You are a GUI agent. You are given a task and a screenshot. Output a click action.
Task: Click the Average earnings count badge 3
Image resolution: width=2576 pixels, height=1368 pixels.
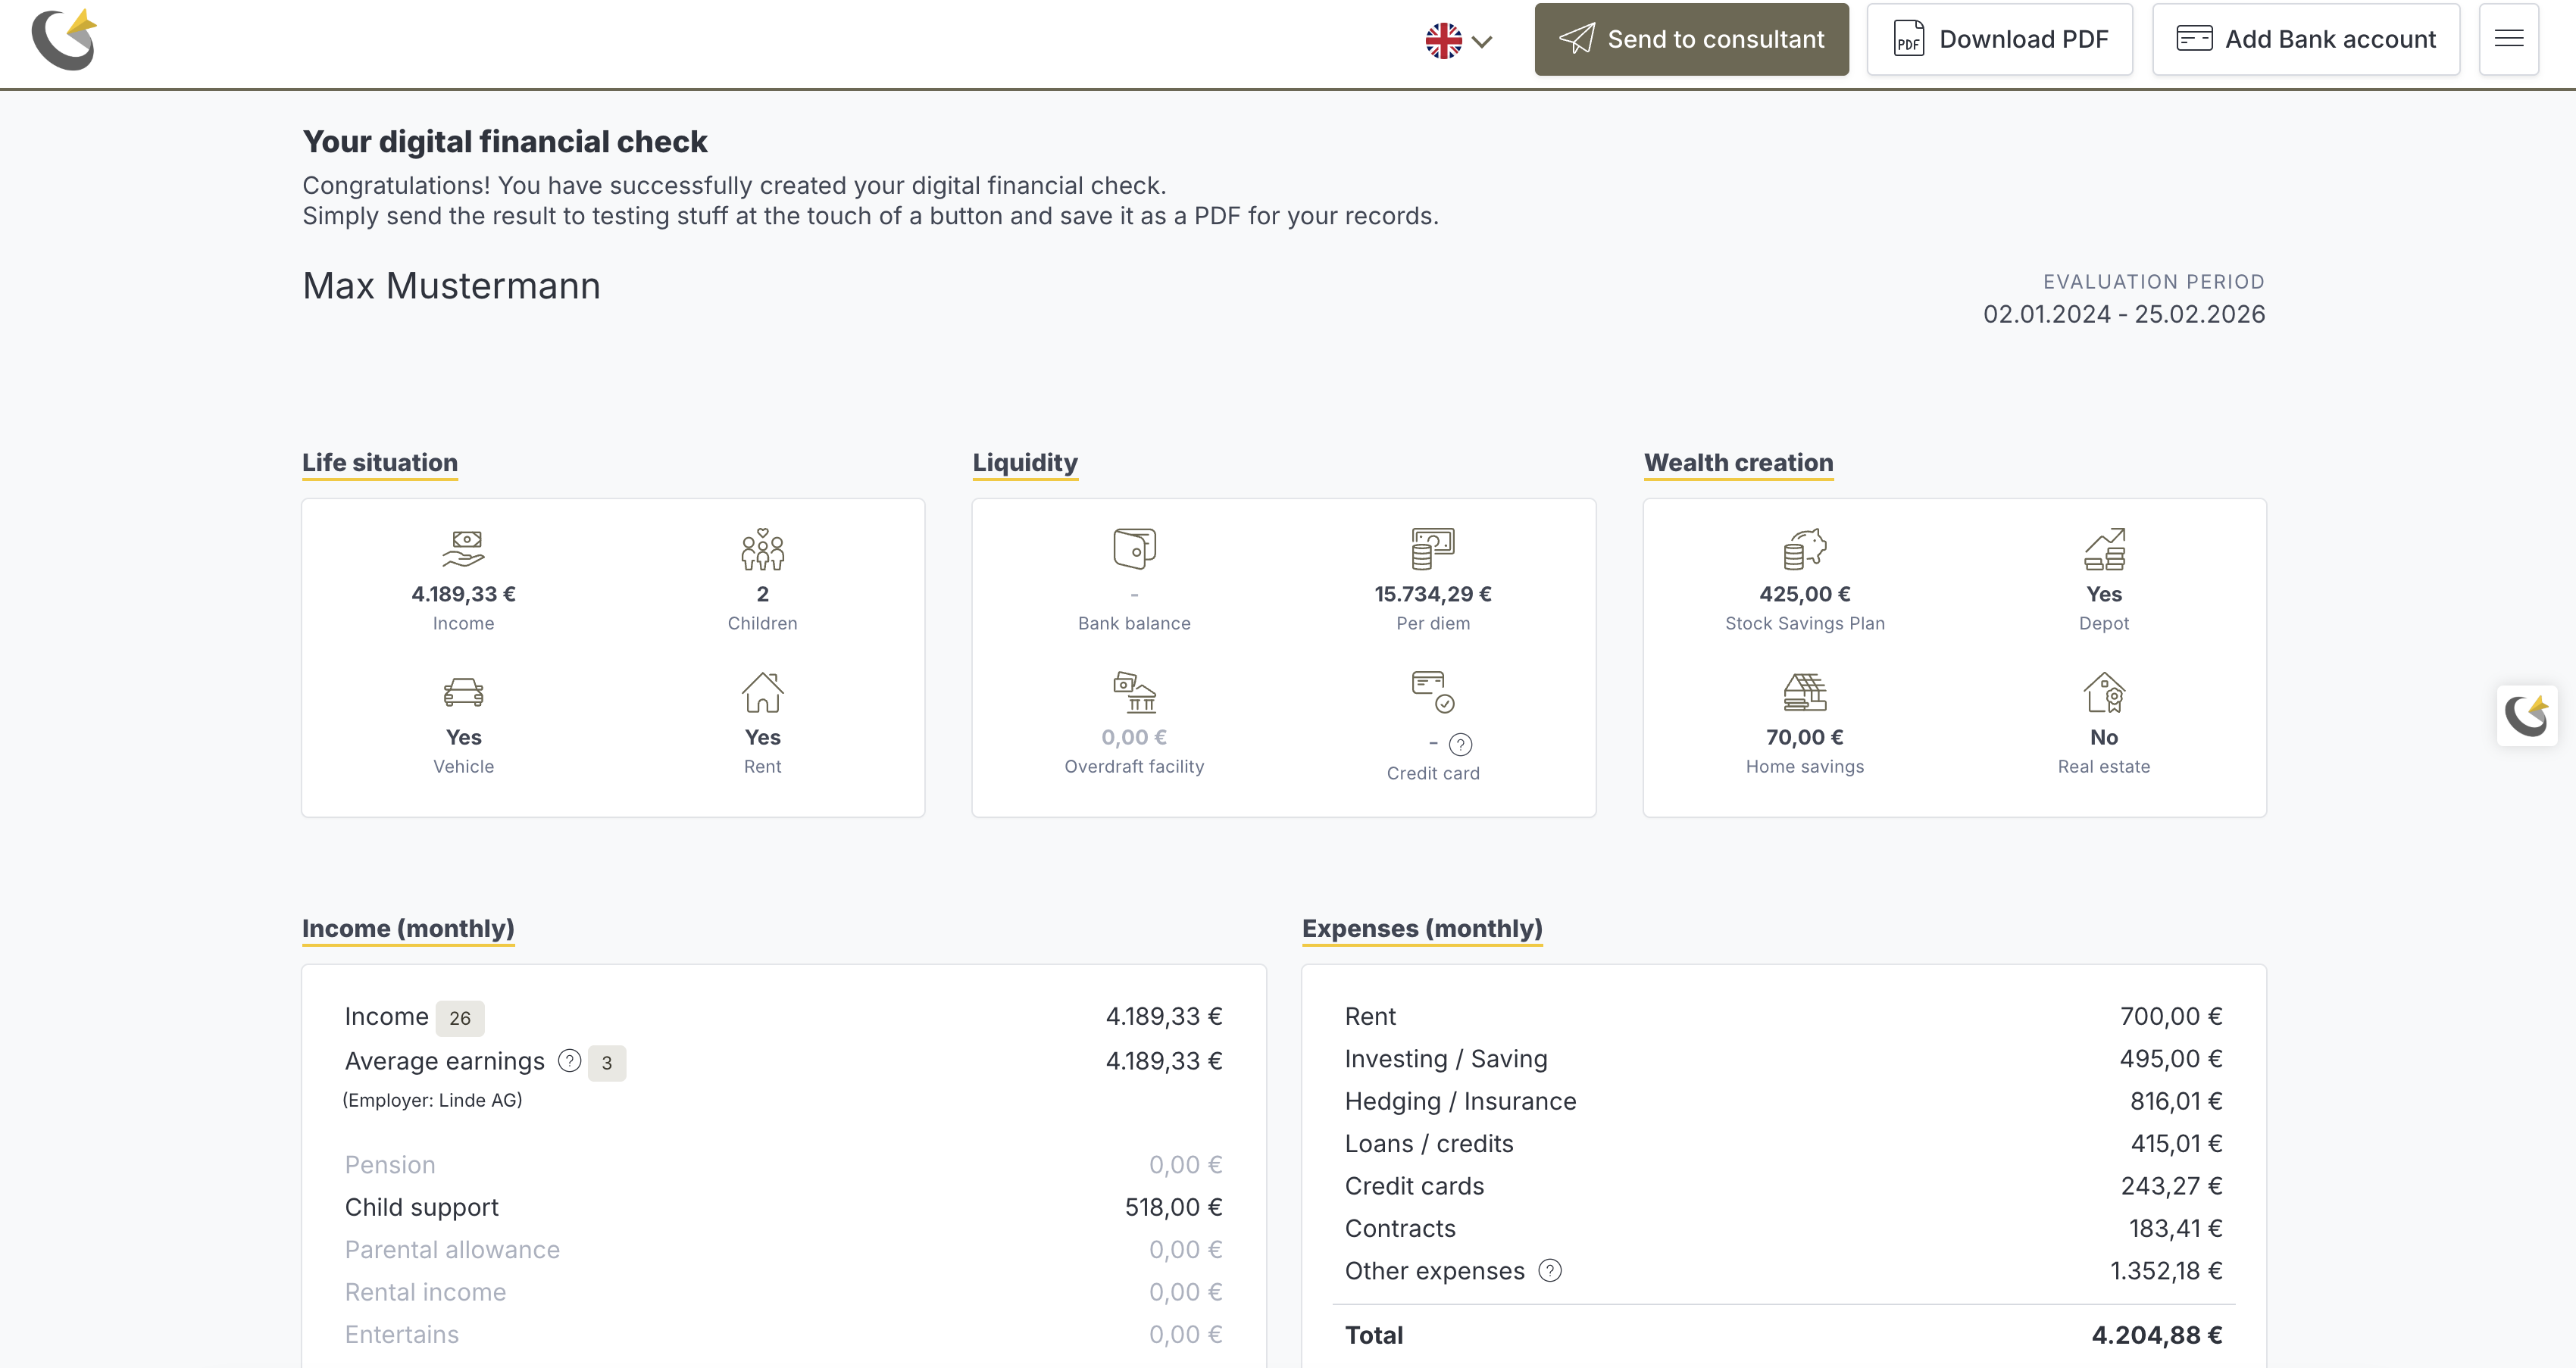click(x=606, y=1063)
